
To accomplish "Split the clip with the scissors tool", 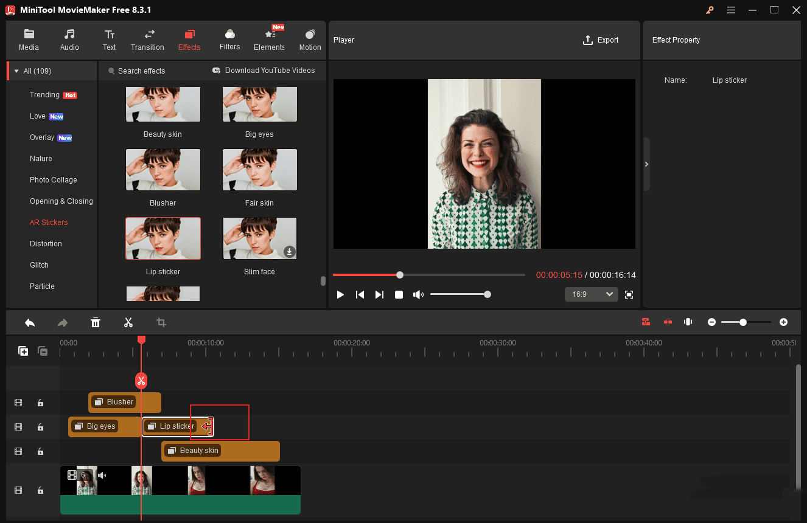I will click(128, 322).
